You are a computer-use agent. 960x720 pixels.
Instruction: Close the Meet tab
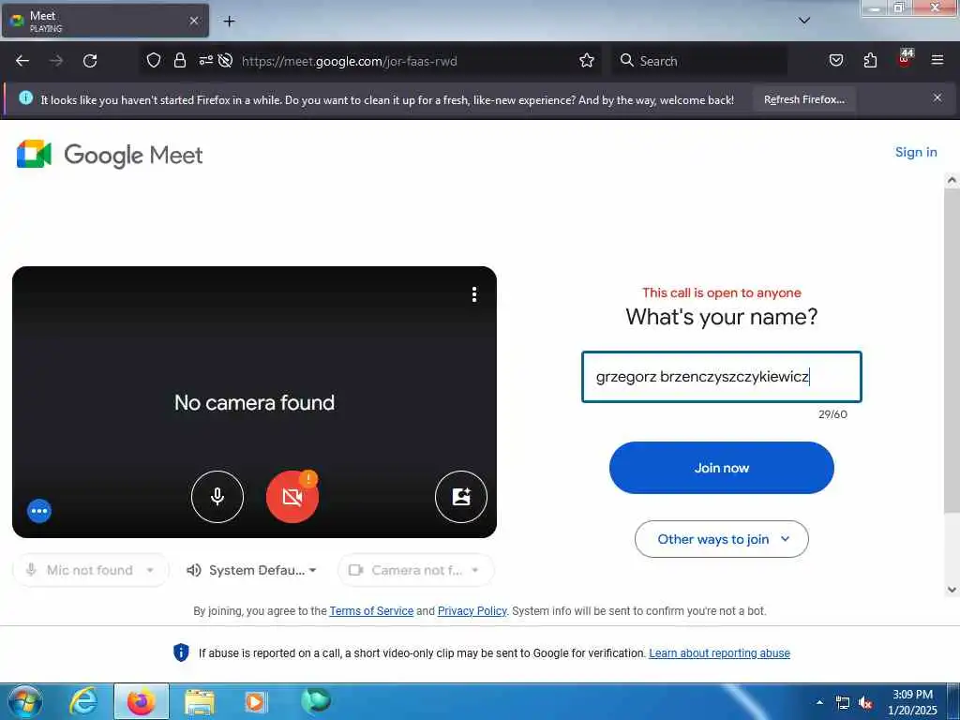pos(193,21)
